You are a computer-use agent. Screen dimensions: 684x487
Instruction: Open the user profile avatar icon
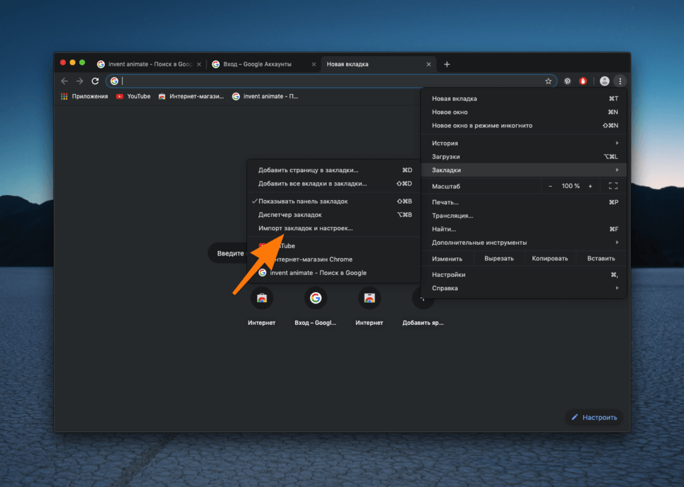point(604,81)
